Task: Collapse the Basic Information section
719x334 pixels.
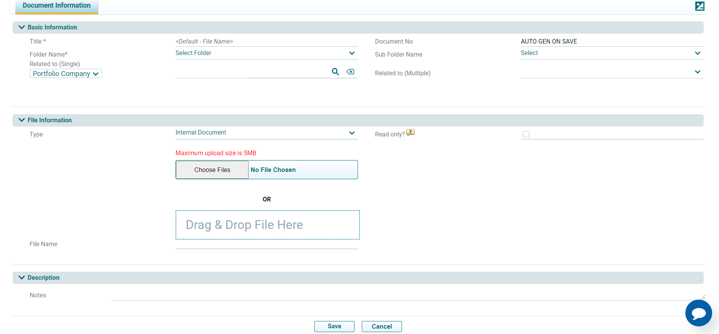Action: click(22, 27)
